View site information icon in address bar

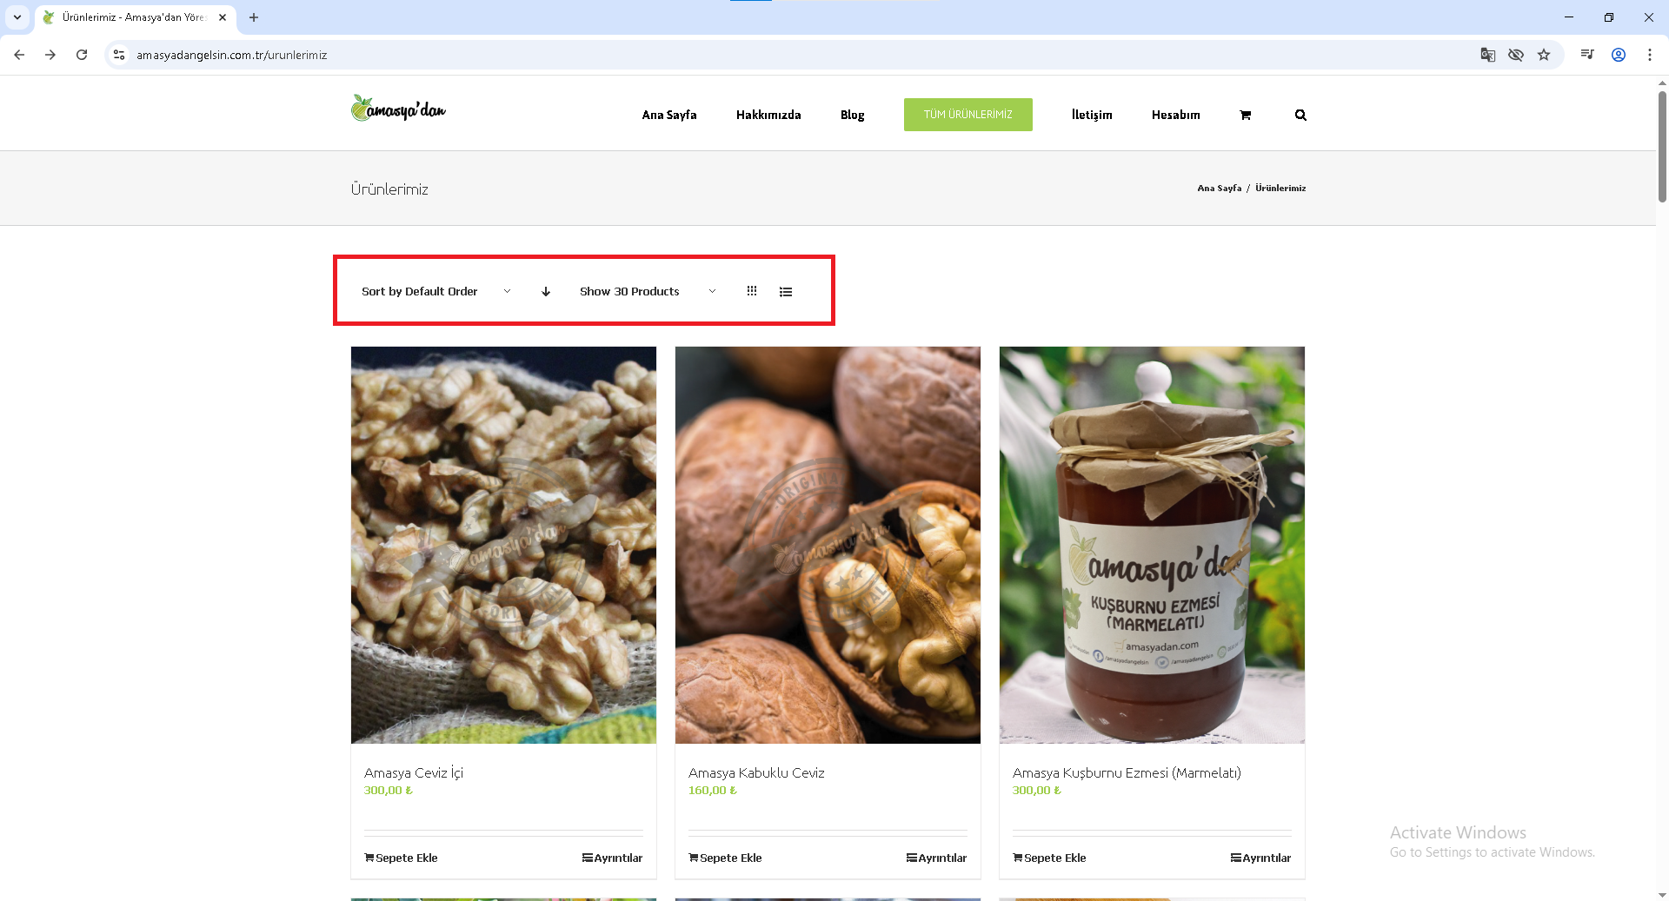[x=119, y=55]
